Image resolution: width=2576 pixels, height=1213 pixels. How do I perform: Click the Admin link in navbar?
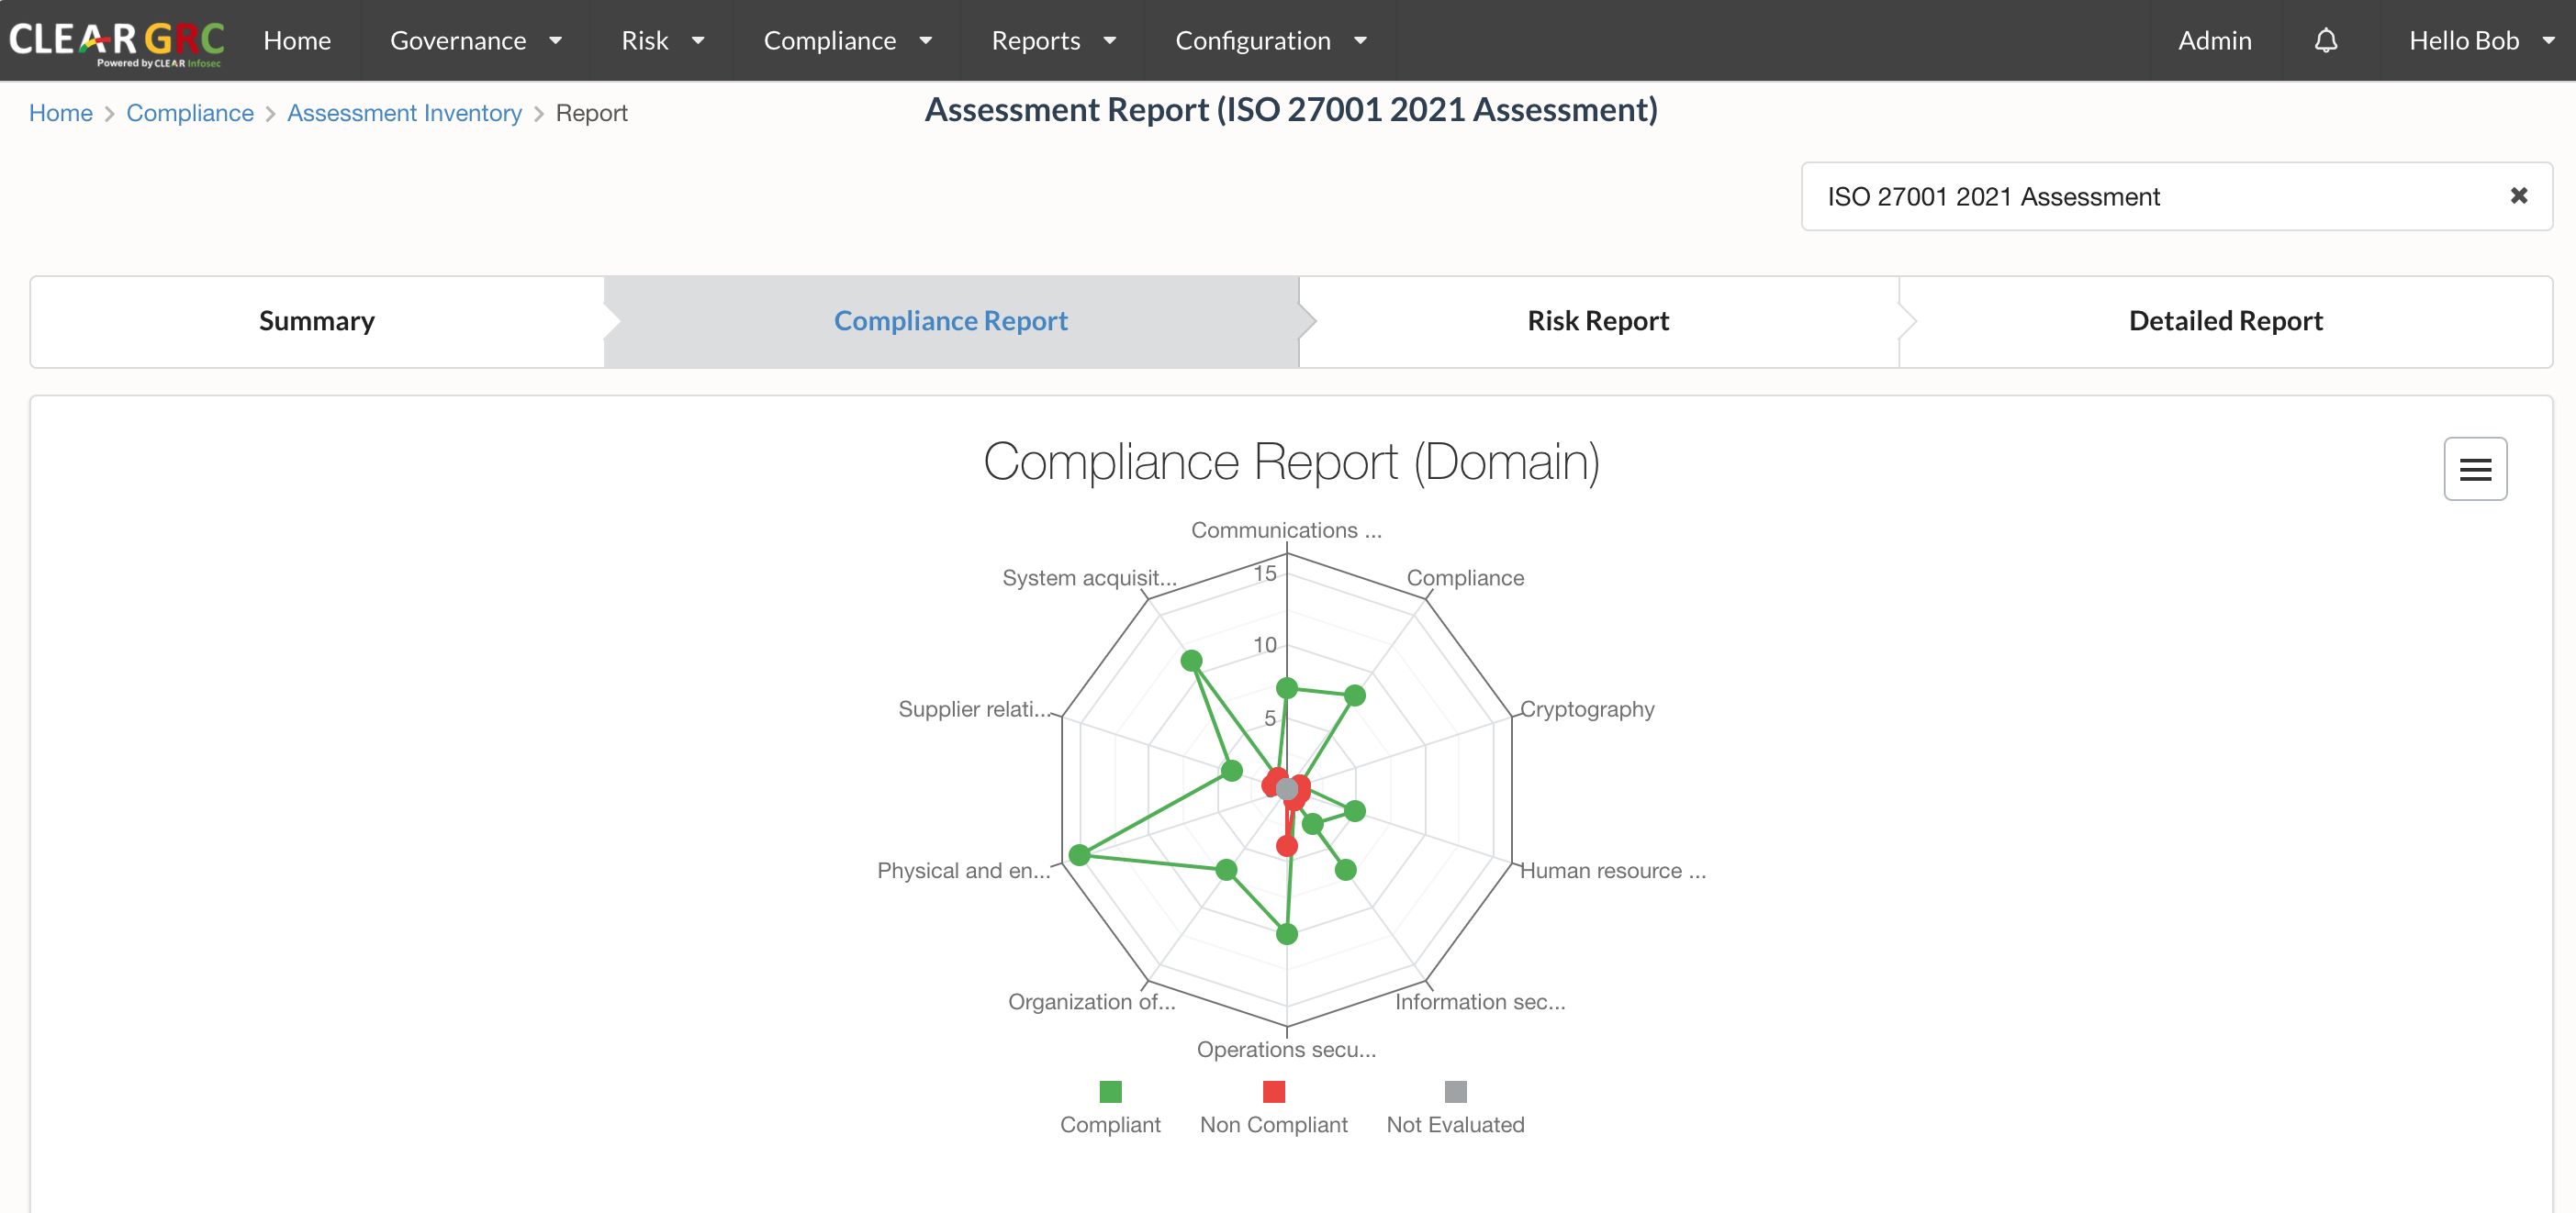click(2214, 40)
